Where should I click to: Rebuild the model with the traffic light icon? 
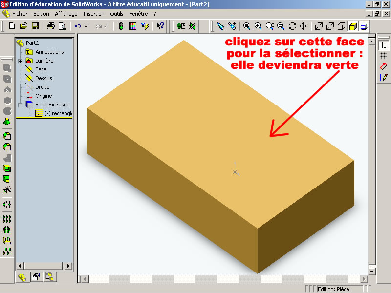[x=121, y=26]
